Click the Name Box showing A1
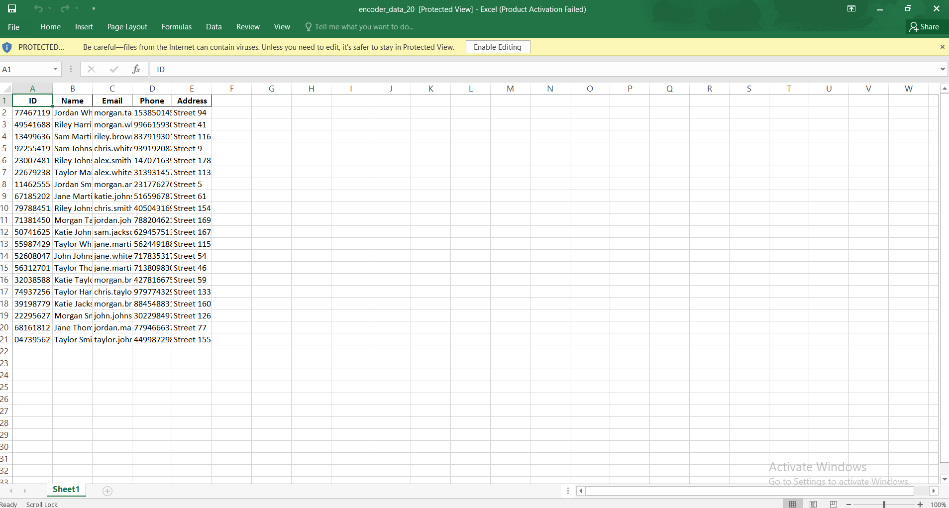 26,69
